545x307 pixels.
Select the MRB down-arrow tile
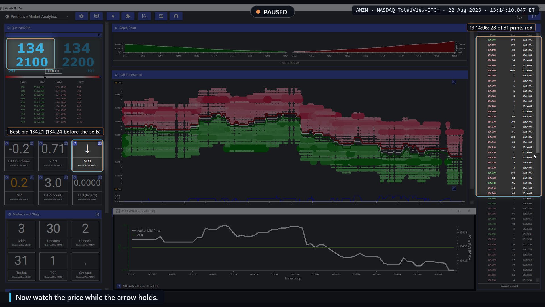pos(87,155)
